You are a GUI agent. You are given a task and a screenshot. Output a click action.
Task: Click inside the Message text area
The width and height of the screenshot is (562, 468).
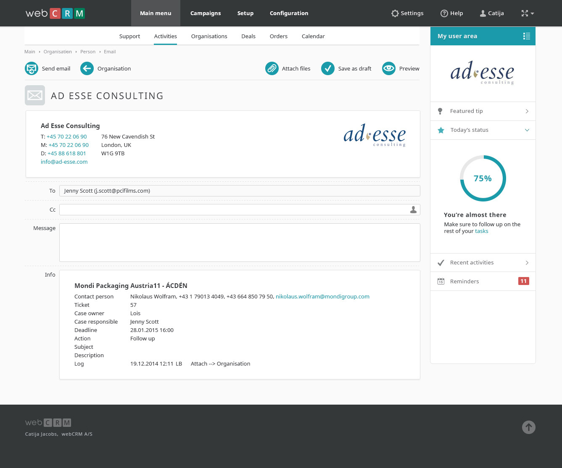point(240,243)
